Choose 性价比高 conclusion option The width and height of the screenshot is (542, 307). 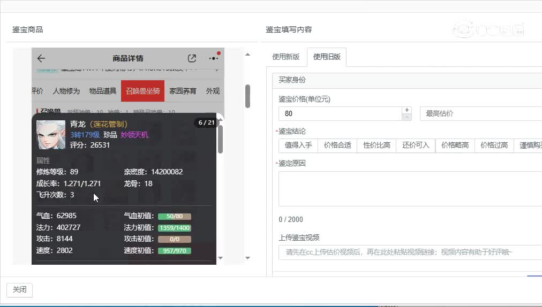click(377, 145)
